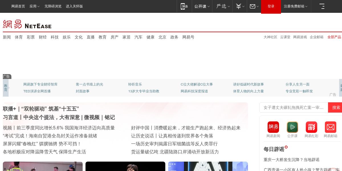Image resolution: width=342 pixels, height=171 pixels.
Task: Open 凿一点书墙上的光 link
Action: [x=89, y=84]
